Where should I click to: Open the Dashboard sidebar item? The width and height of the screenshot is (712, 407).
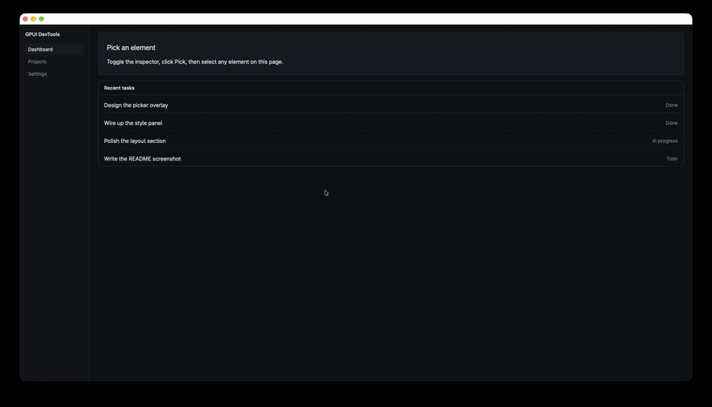(54, 50)
